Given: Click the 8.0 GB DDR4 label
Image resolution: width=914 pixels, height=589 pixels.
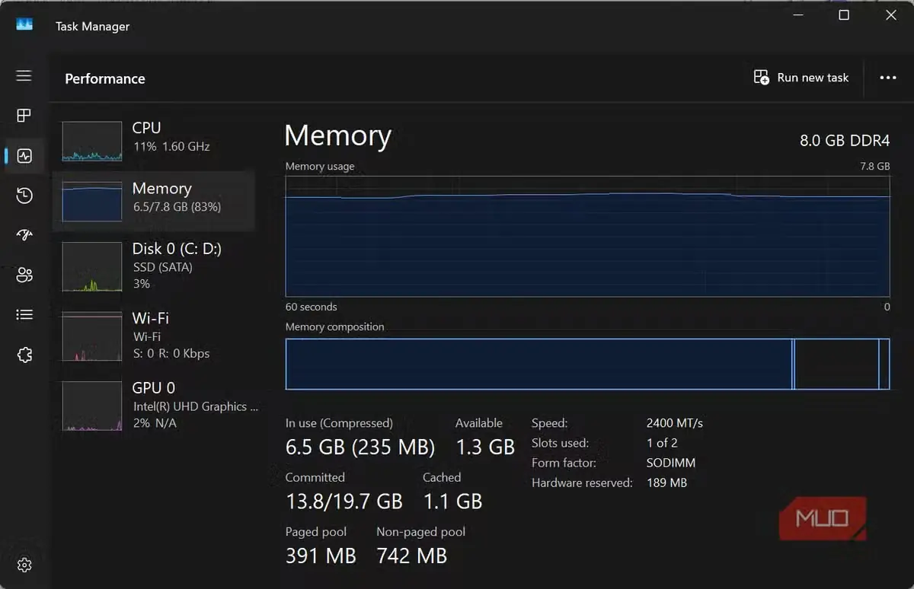Looking at the screenshot, I should click(845, 141).
